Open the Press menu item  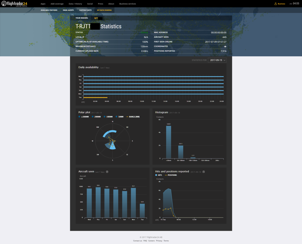(x=101, y=4)
